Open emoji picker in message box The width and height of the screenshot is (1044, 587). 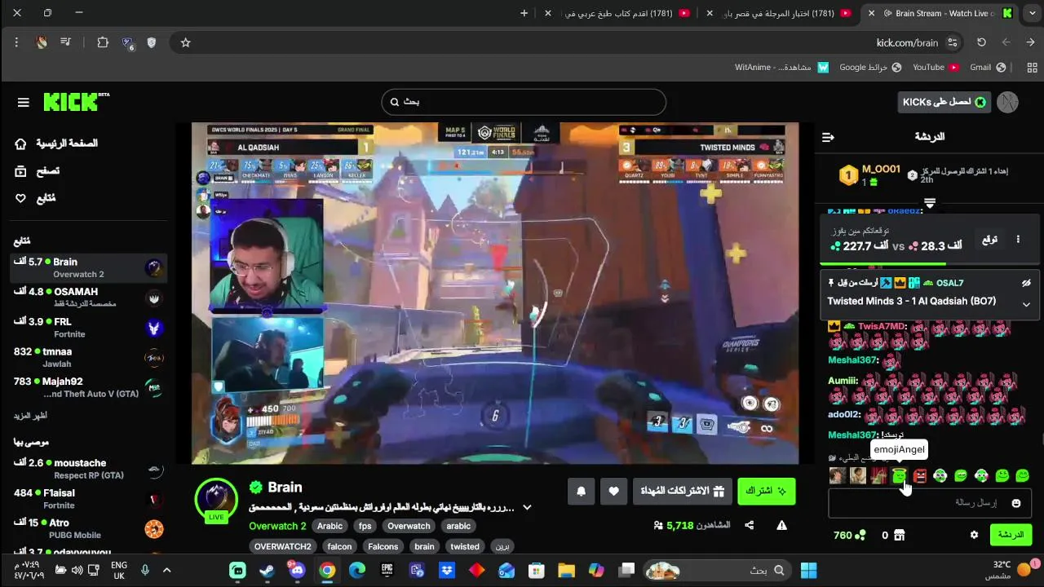tap(1015, 503)
